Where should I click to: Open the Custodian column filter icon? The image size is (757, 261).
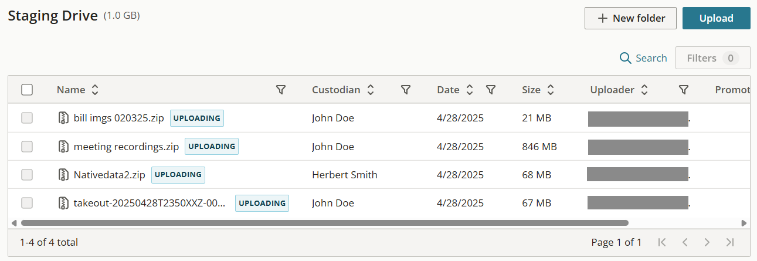(x=405, y=90)
